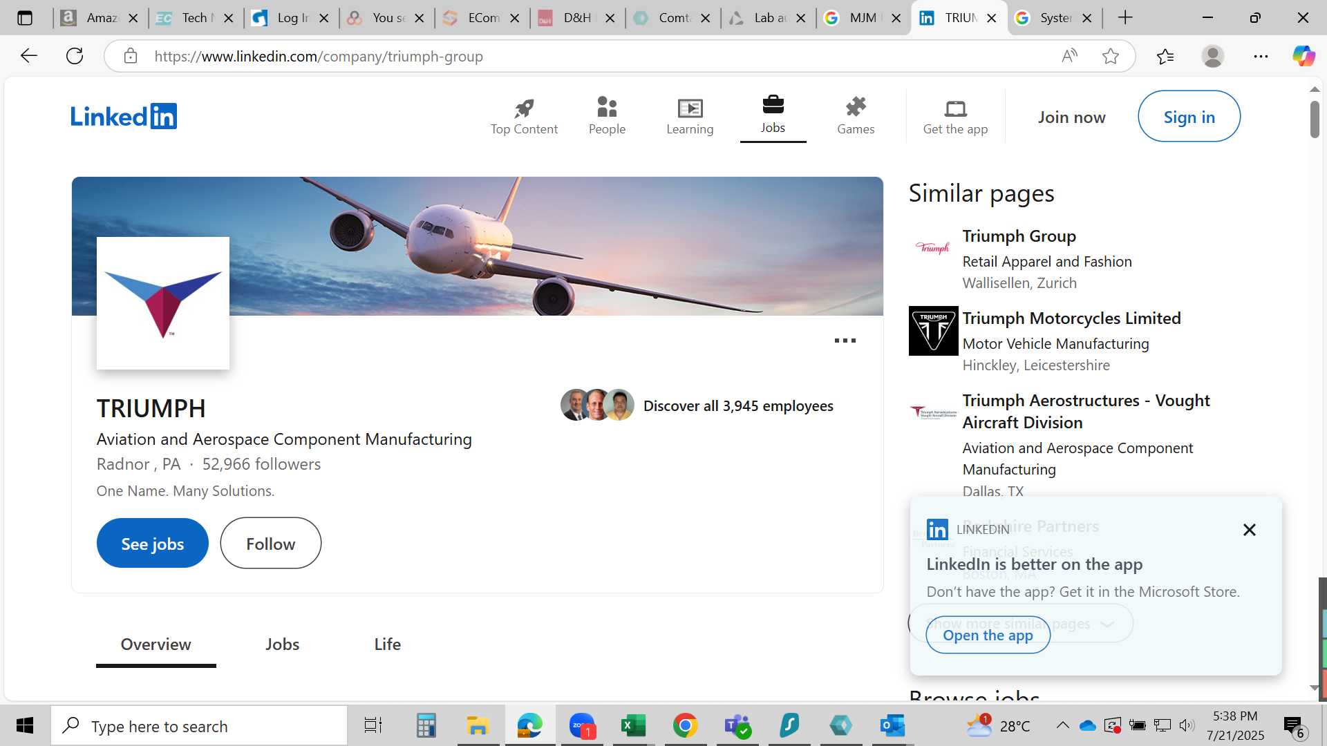Open the Calculator taskbar icon
1327x746 pixels.
point(426,726)
